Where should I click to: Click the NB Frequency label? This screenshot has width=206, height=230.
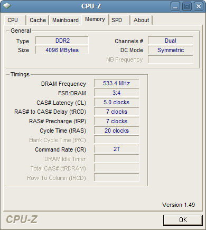pos(125,60)
